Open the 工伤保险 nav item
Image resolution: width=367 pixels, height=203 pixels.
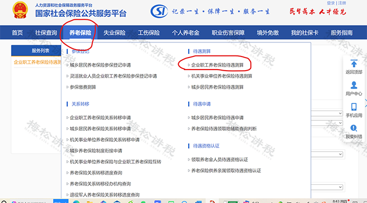(149, 33)
